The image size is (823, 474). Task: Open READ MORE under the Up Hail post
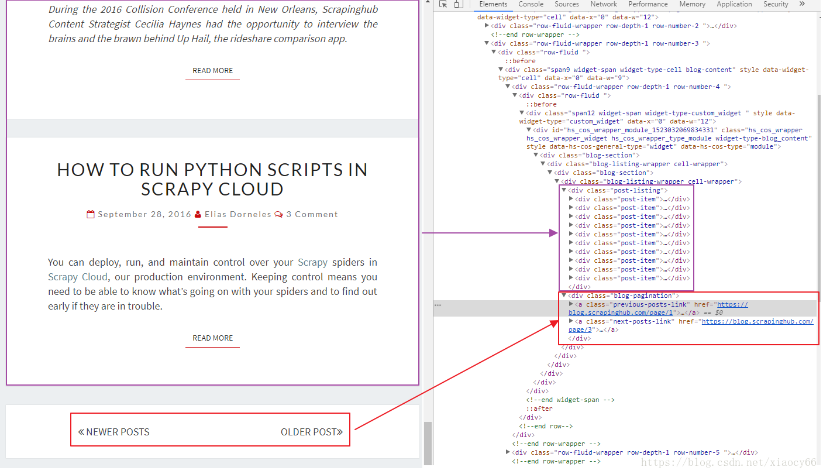click(212, 71)
